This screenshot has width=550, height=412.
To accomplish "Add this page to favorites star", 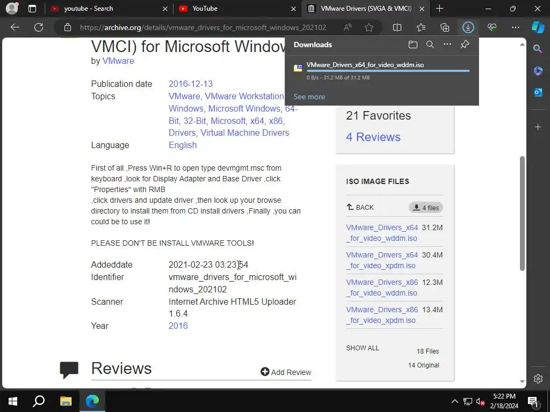I will point(368,27).
